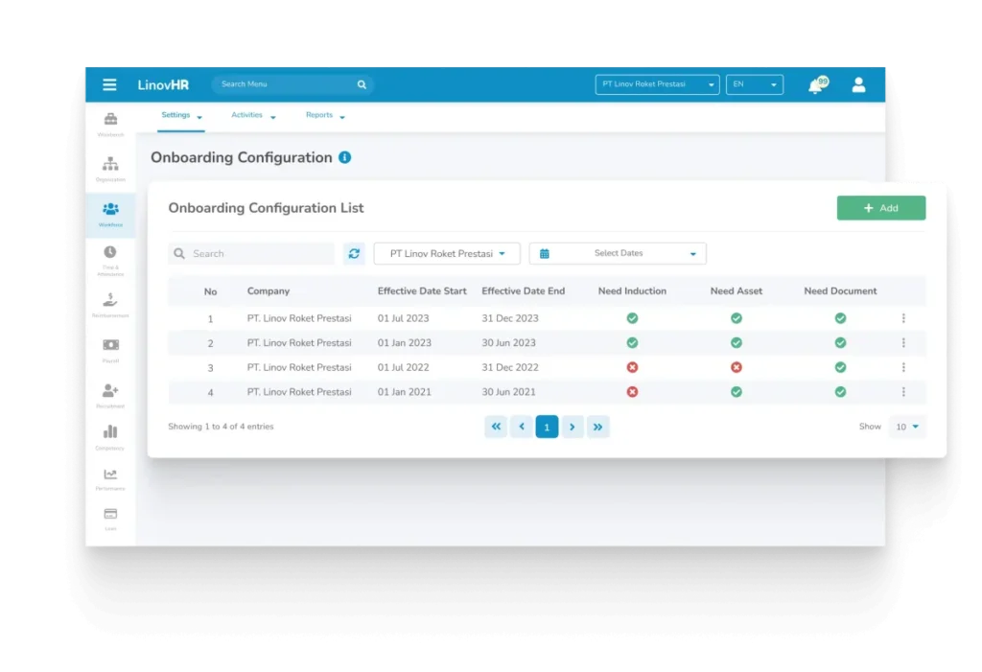Go to first page with double-left arrow
982x672 pixels.
[x=496, y=427]
